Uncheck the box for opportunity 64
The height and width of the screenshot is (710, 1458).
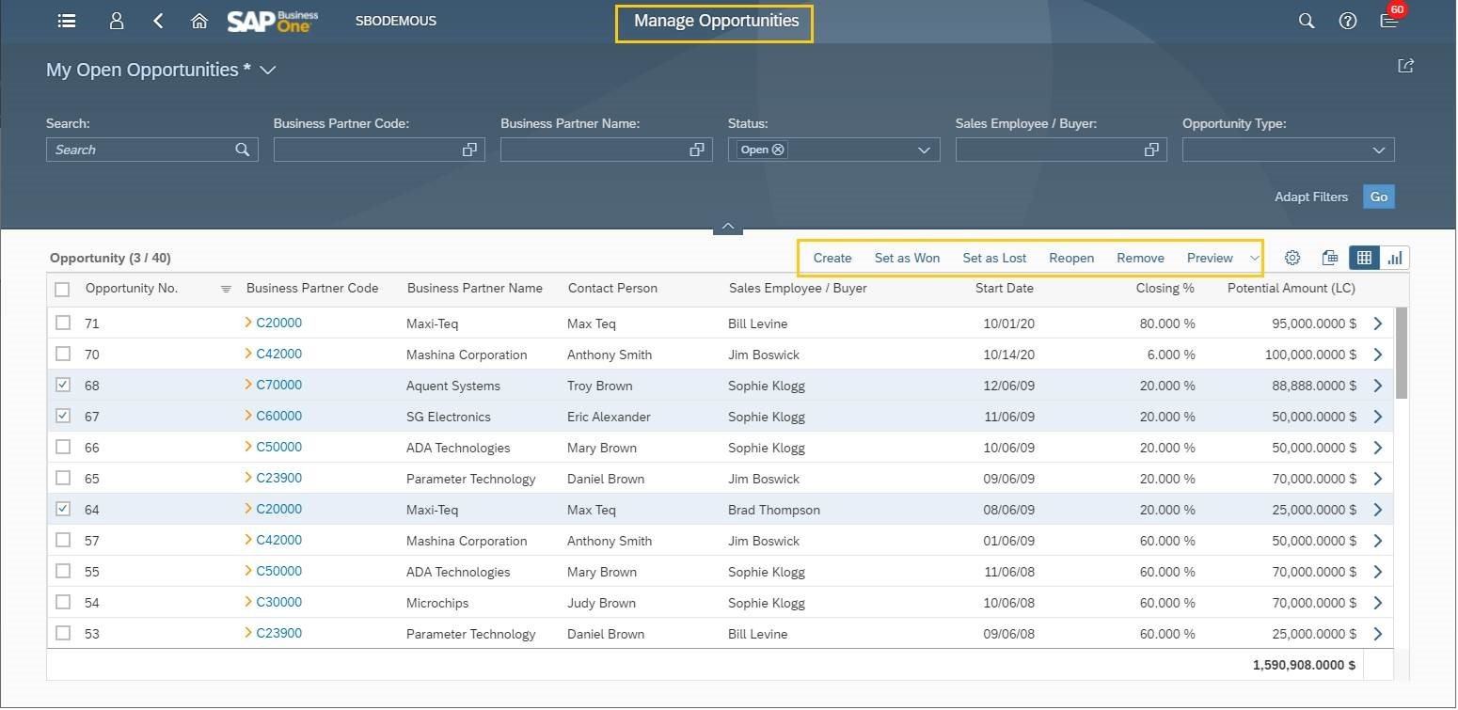[x=63, y=509]
